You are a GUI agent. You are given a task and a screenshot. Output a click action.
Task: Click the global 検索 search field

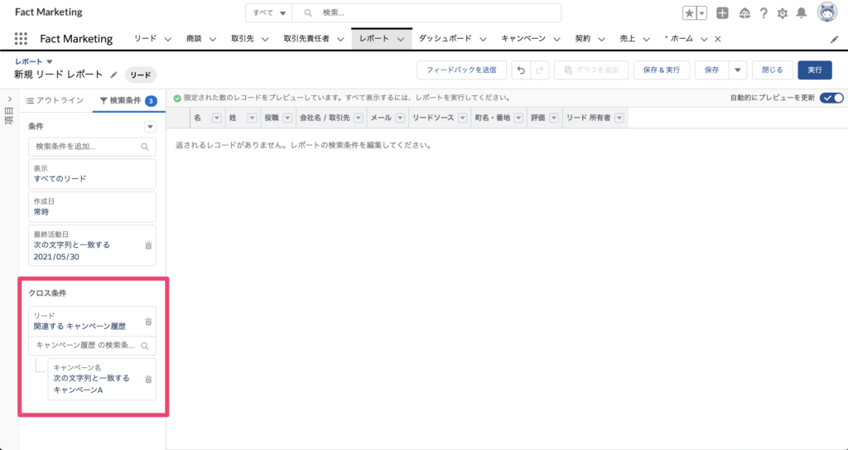(x=426, y=13)
